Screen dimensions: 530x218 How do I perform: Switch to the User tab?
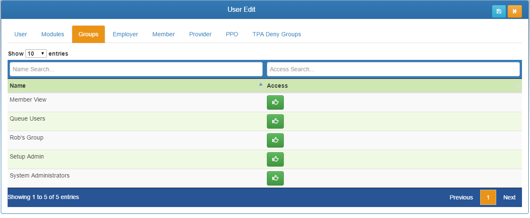pyautogui.click(x=21, y=34)
